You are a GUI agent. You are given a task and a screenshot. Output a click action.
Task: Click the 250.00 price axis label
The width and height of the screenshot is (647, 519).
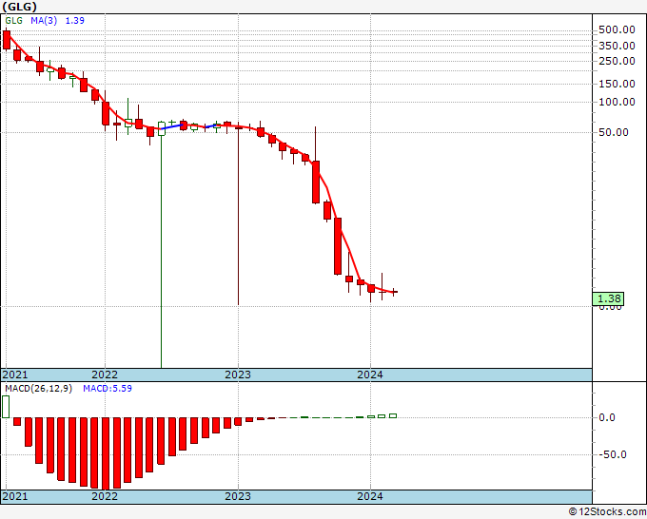pyautogui.click(x=617, y=61)
